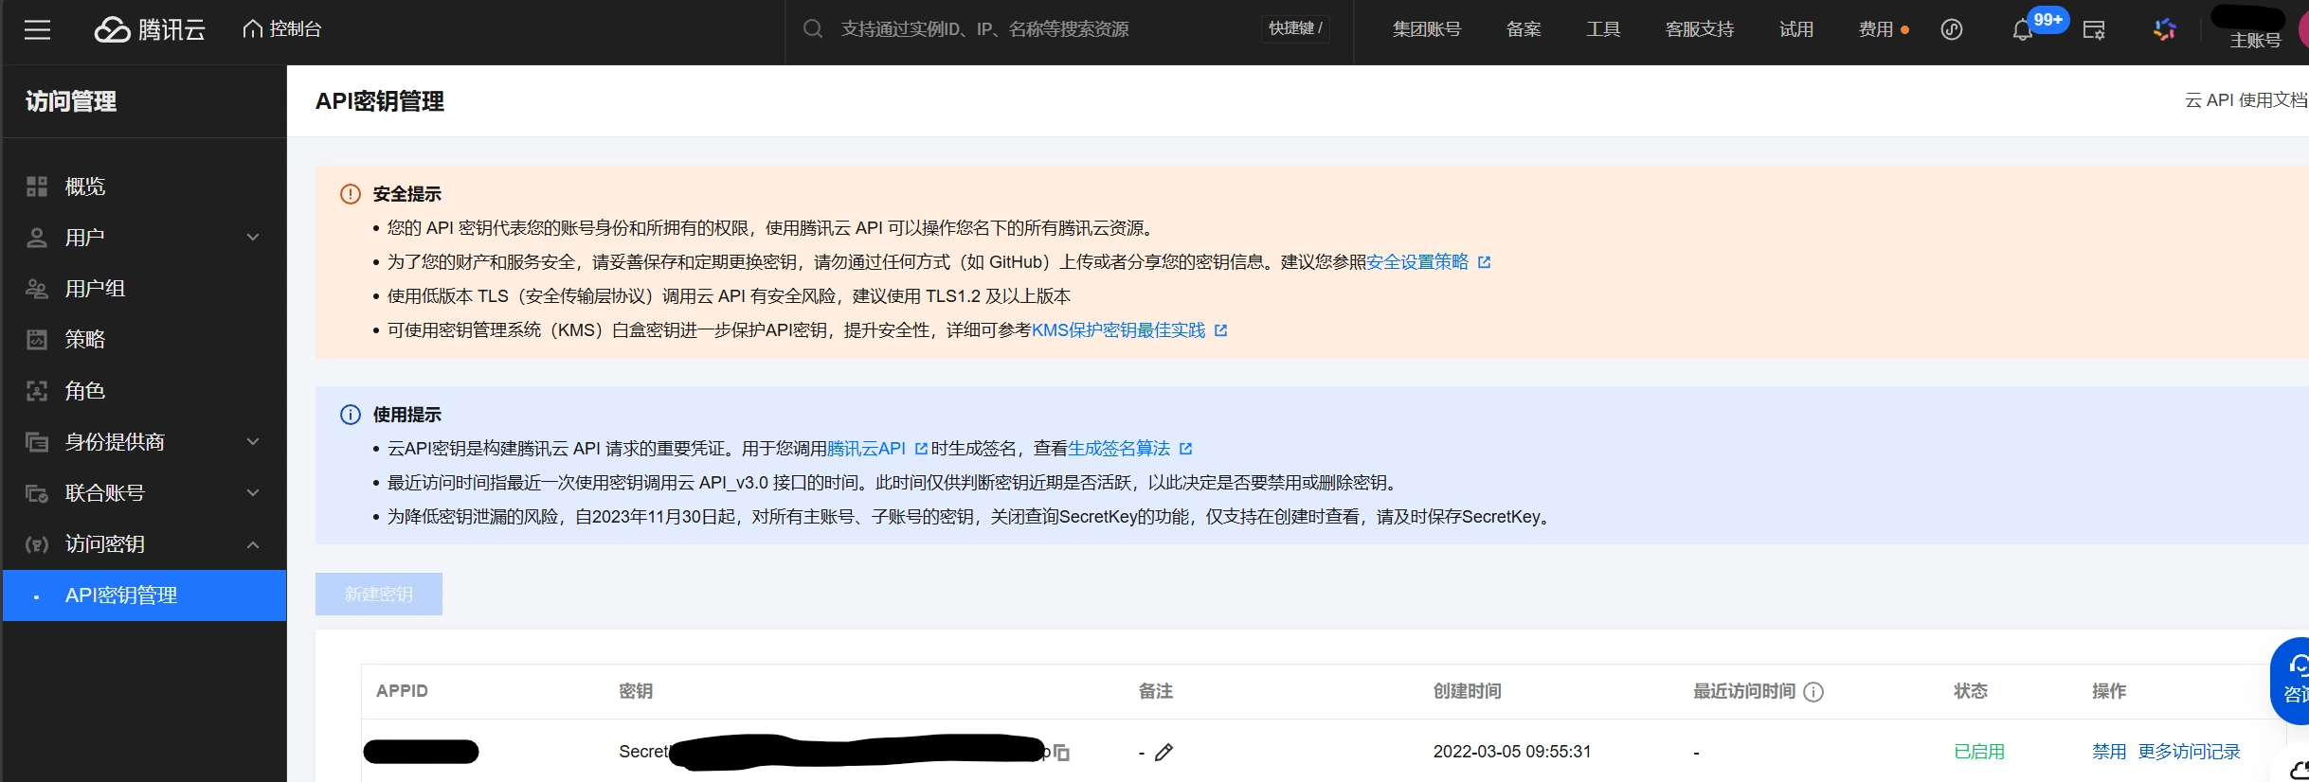Click external-link icon after KMS保护密钥最佳实践
Viewport: 2309px width, 782px height.
pos(1221,330)
